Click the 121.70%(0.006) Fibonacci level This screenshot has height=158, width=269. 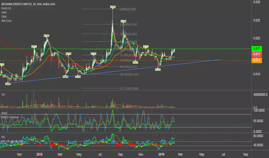pos(129,88)
